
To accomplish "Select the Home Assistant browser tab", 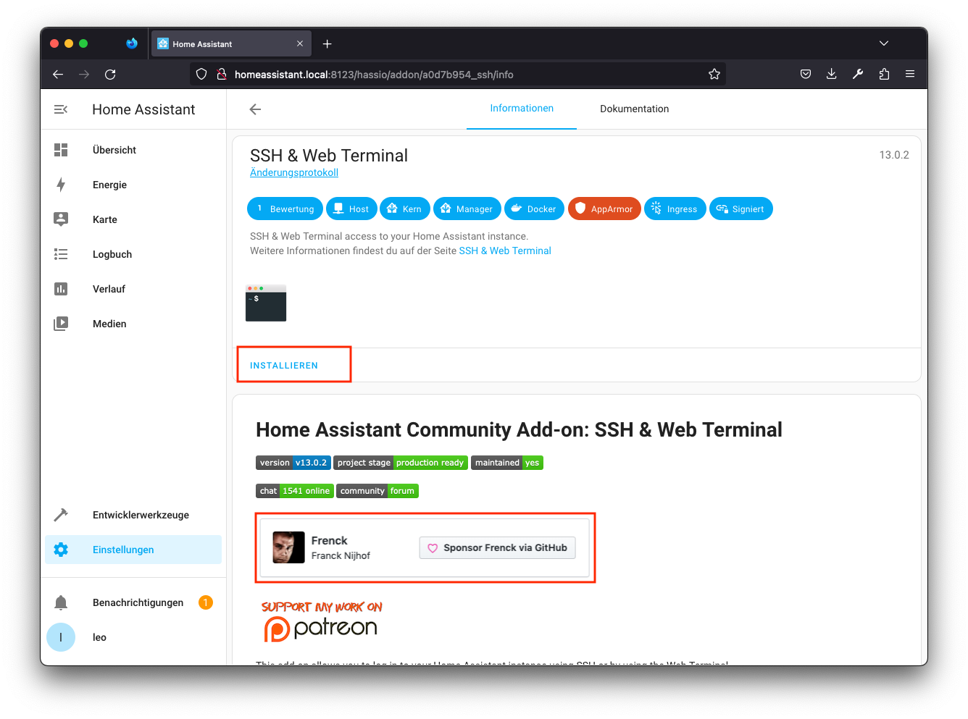I will pos(230,44).
